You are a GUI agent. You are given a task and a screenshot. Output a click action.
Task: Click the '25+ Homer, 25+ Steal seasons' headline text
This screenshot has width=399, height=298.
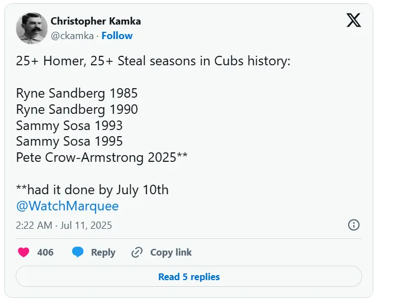pyautogui.click(x=153, y=61)
